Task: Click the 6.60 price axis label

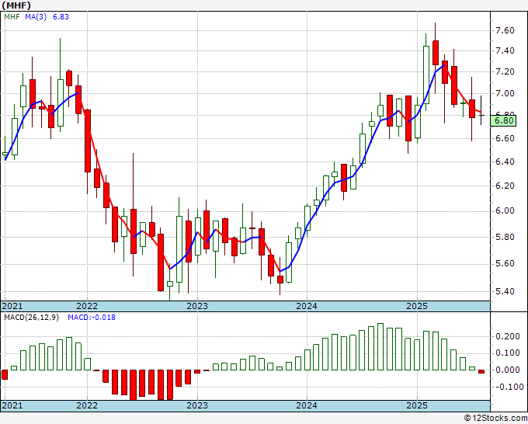Action: (505, 138)
